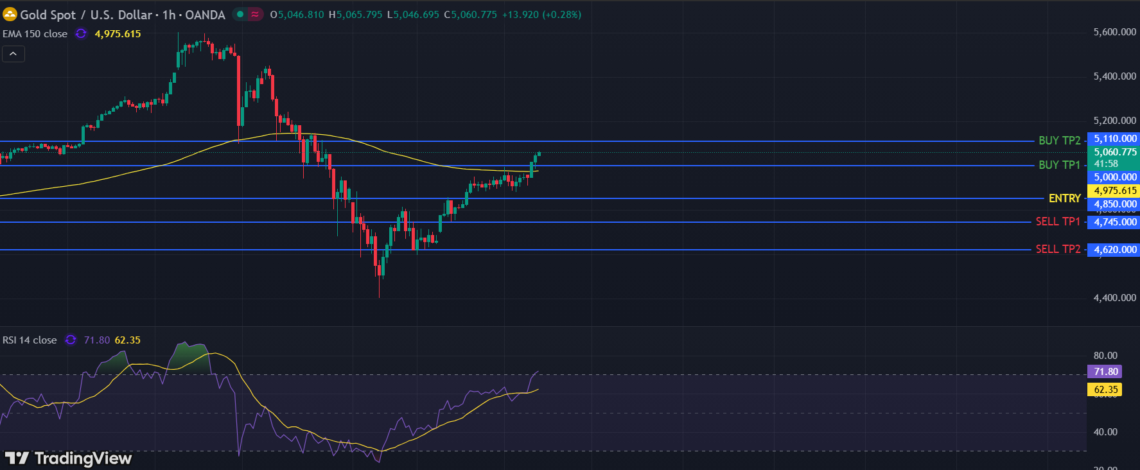Click the 4,620.000 price axis tag
The image size is (1140, 470).
click(x=1114, y=250)
